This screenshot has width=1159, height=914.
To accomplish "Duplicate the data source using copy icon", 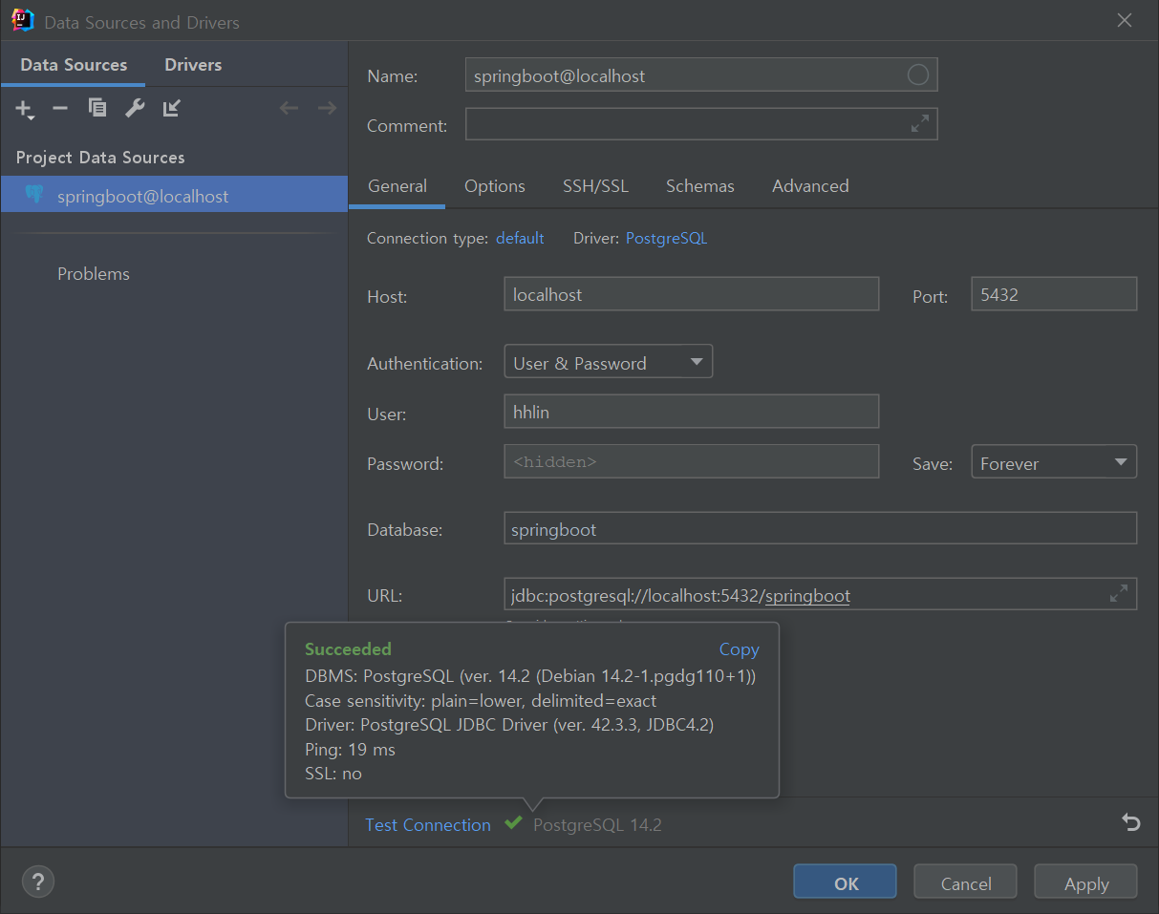I will pos(97,108).
